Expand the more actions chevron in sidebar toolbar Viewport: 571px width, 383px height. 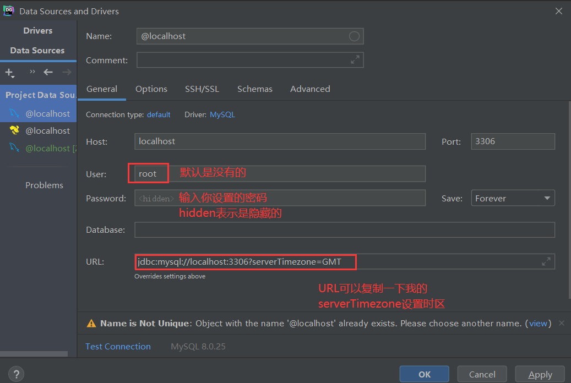32,72
